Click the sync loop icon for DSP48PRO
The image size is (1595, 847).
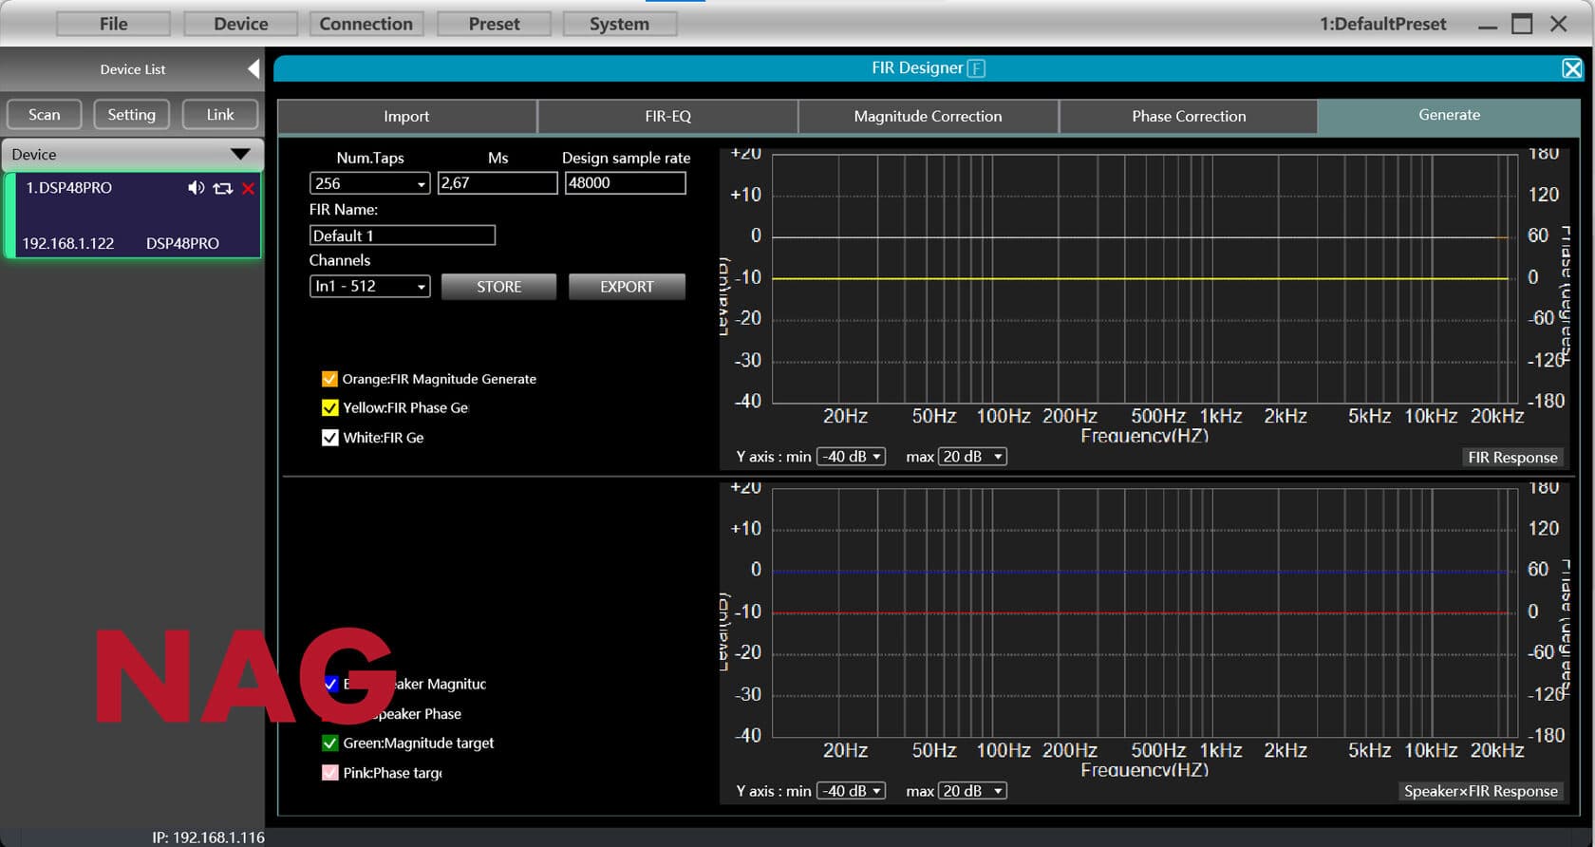[x=222, y=188]
